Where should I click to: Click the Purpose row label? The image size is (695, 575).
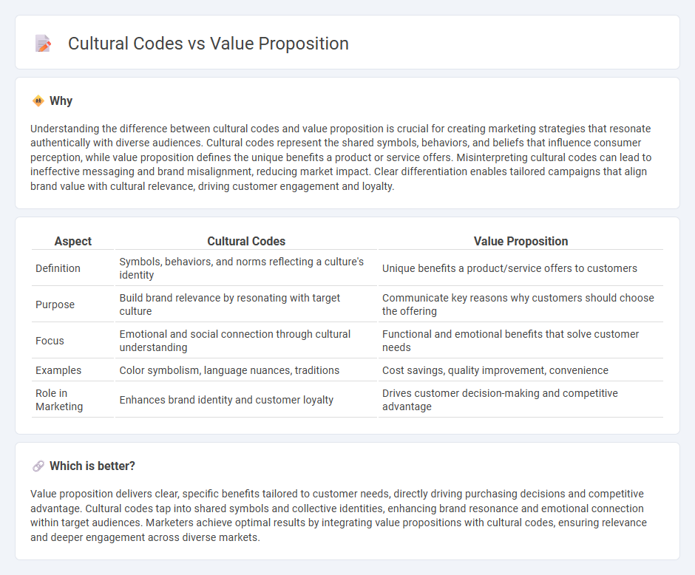(x=55, y=304)
